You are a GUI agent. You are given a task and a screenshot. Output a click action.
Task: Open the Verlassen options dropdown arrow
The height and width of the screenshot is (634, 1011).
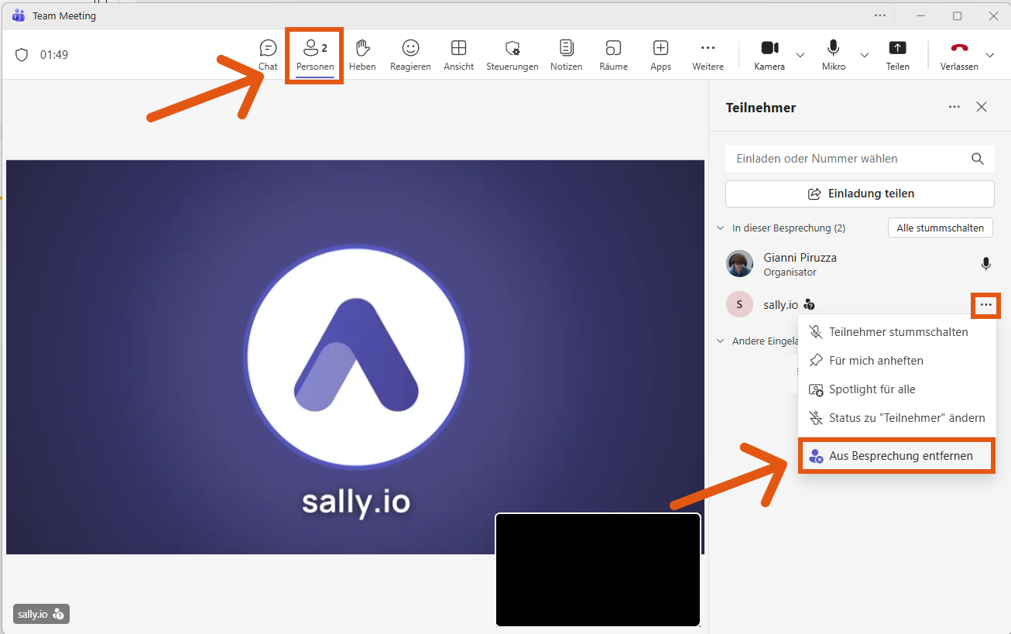(x=990, y=55)
